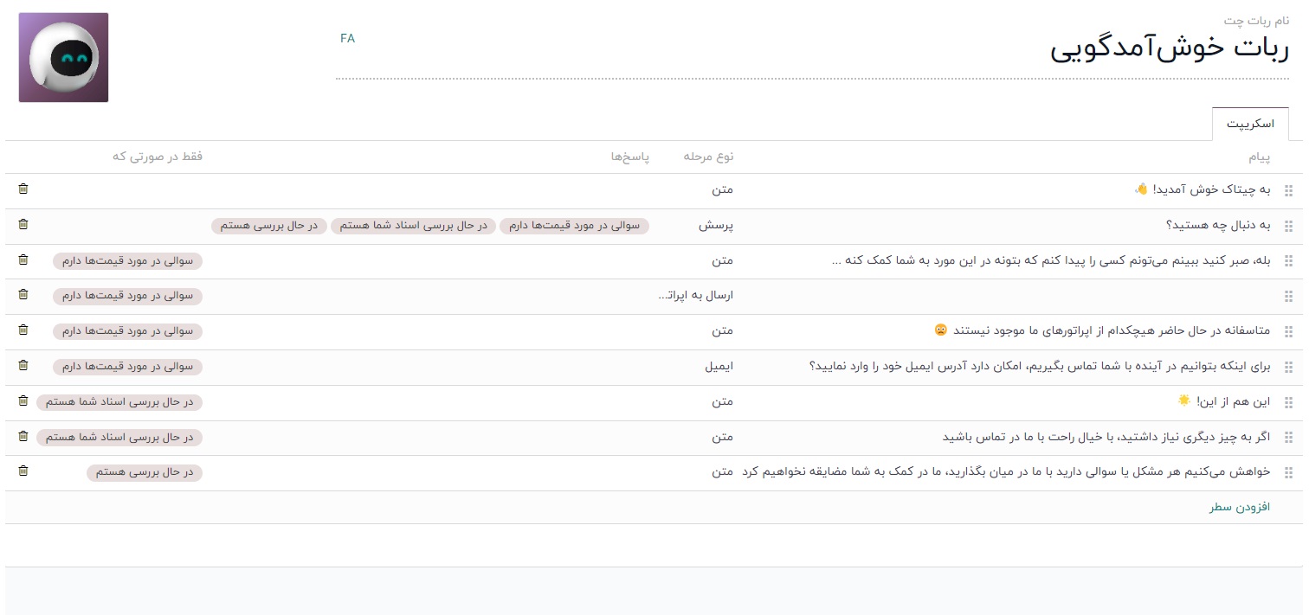Click the drag handle of the 'بله، صبر کنید' row

coord(1288,261)
